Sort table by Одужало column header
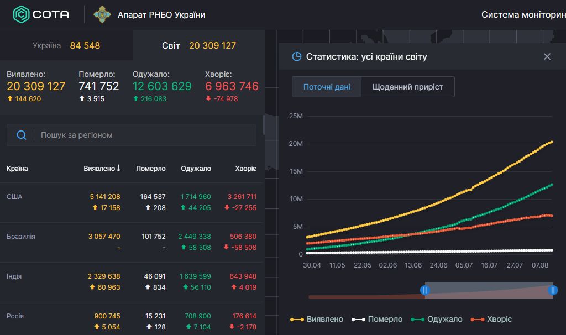Viewport: 566px width, 335px height. pyautogui.click(x=196, y=169)
